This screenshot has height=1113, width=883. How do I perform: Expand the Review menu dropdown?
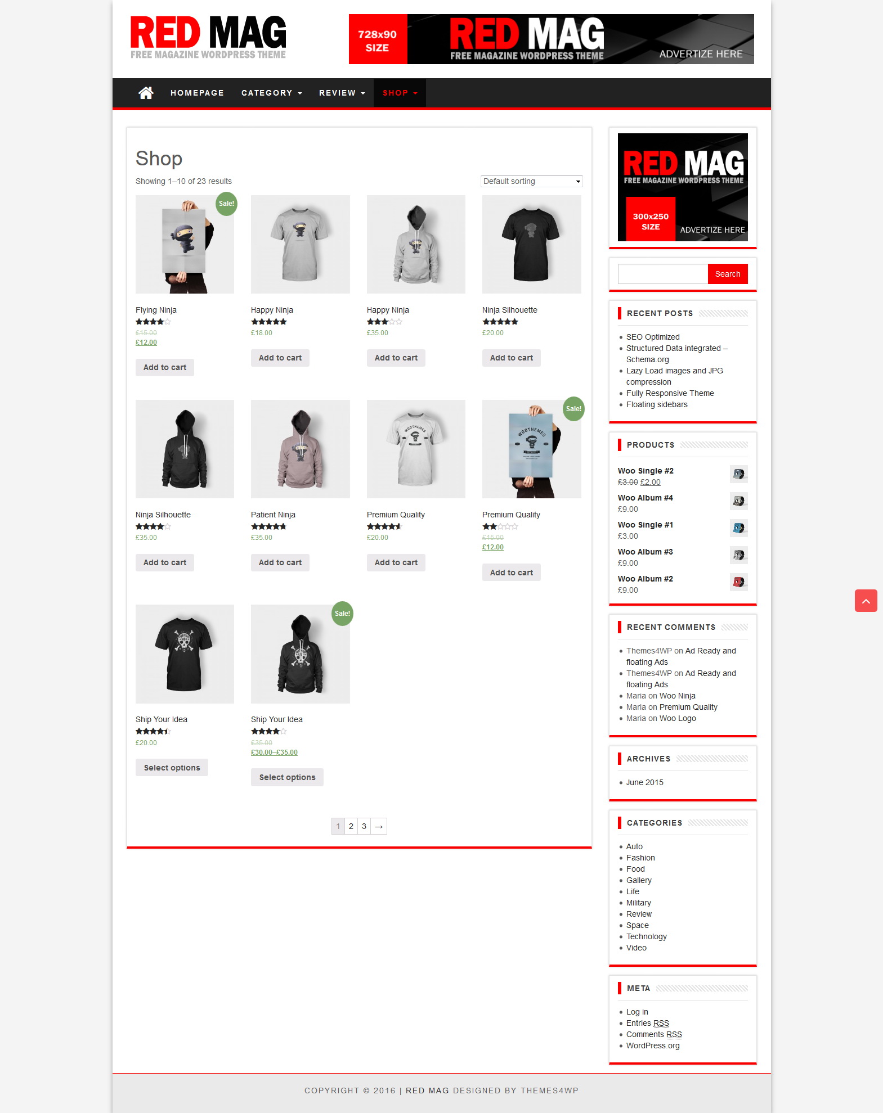tap(342, 93)
